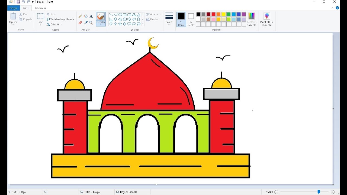Screen dimensions: 347x195
Task: Select the Five-point star shape
Action: [x=120, y=24]
